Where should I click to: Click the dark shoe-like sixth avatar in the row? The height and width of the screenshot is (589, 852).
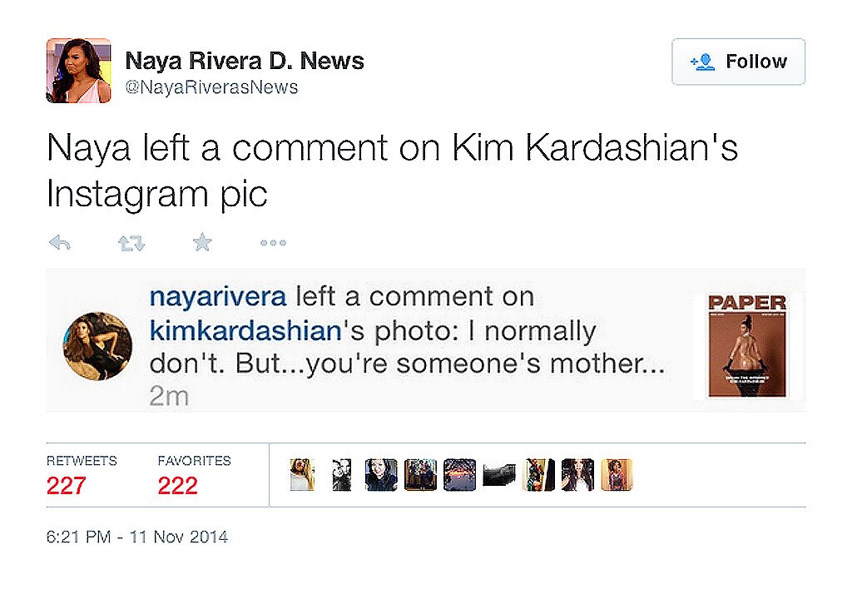[498, 475]
